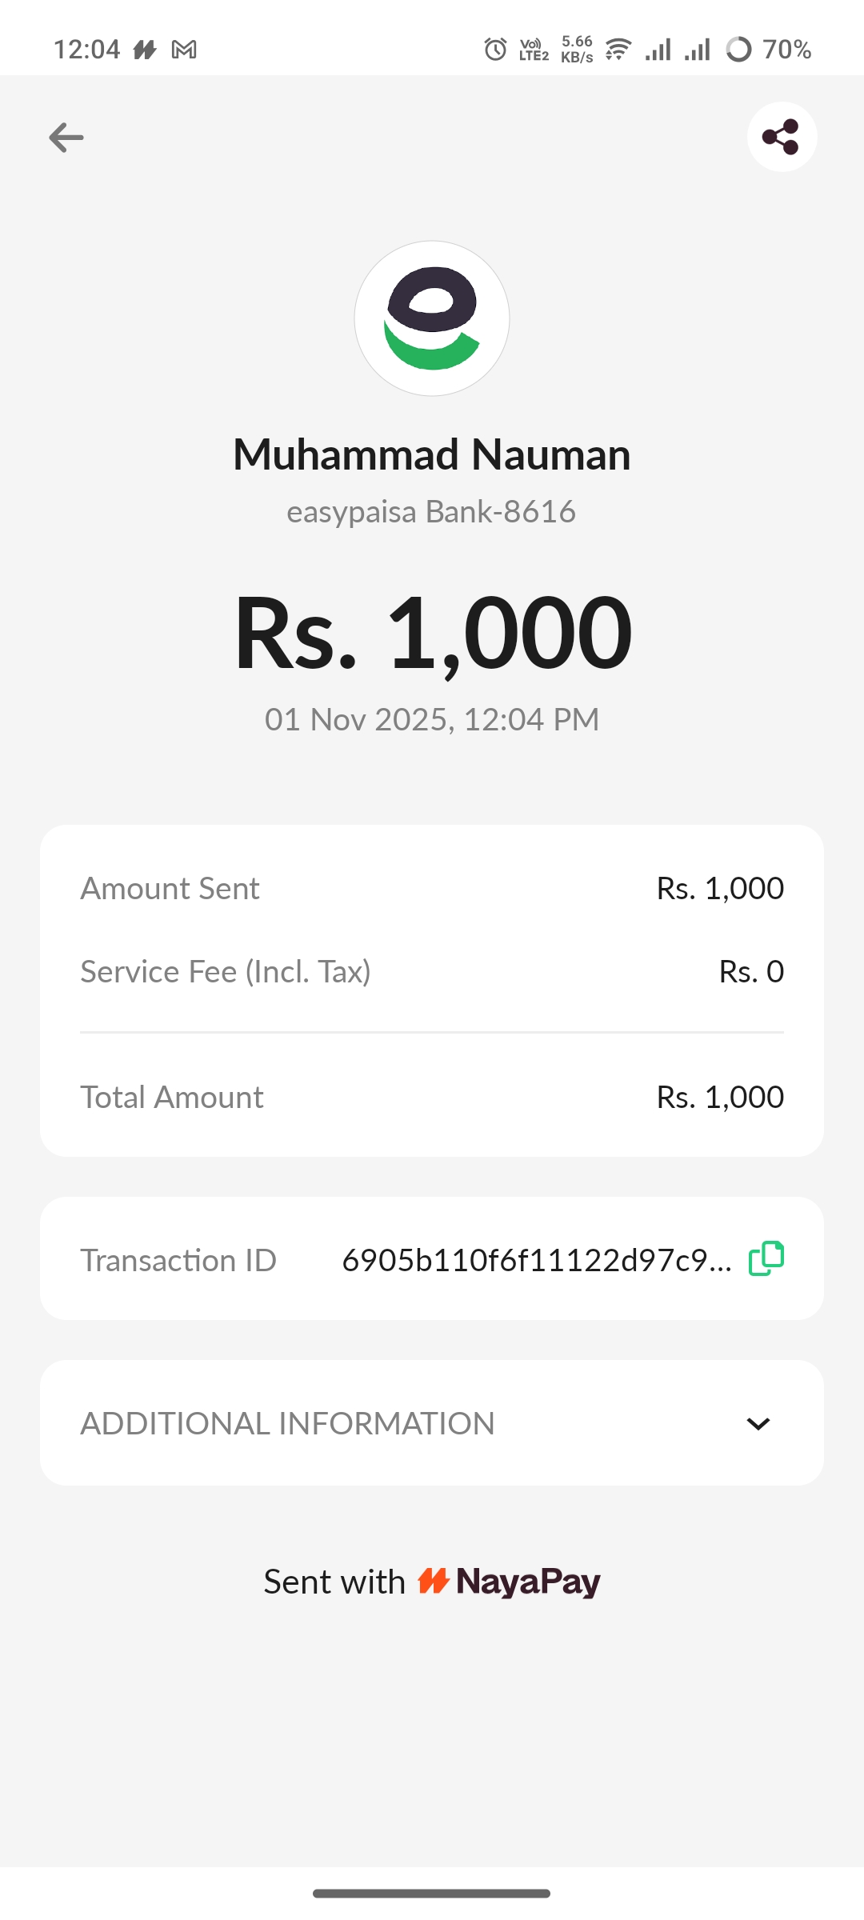Tap the NayaPay logo at bottom

(510, 1582)
